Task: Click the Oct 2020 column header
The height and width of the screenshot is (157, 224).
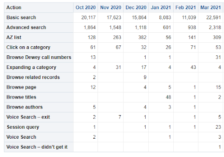Action: [85, 7]
